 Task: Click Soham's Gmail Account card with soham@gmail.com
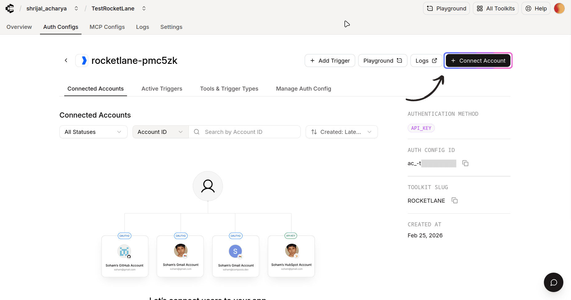[x=180, y=256]
